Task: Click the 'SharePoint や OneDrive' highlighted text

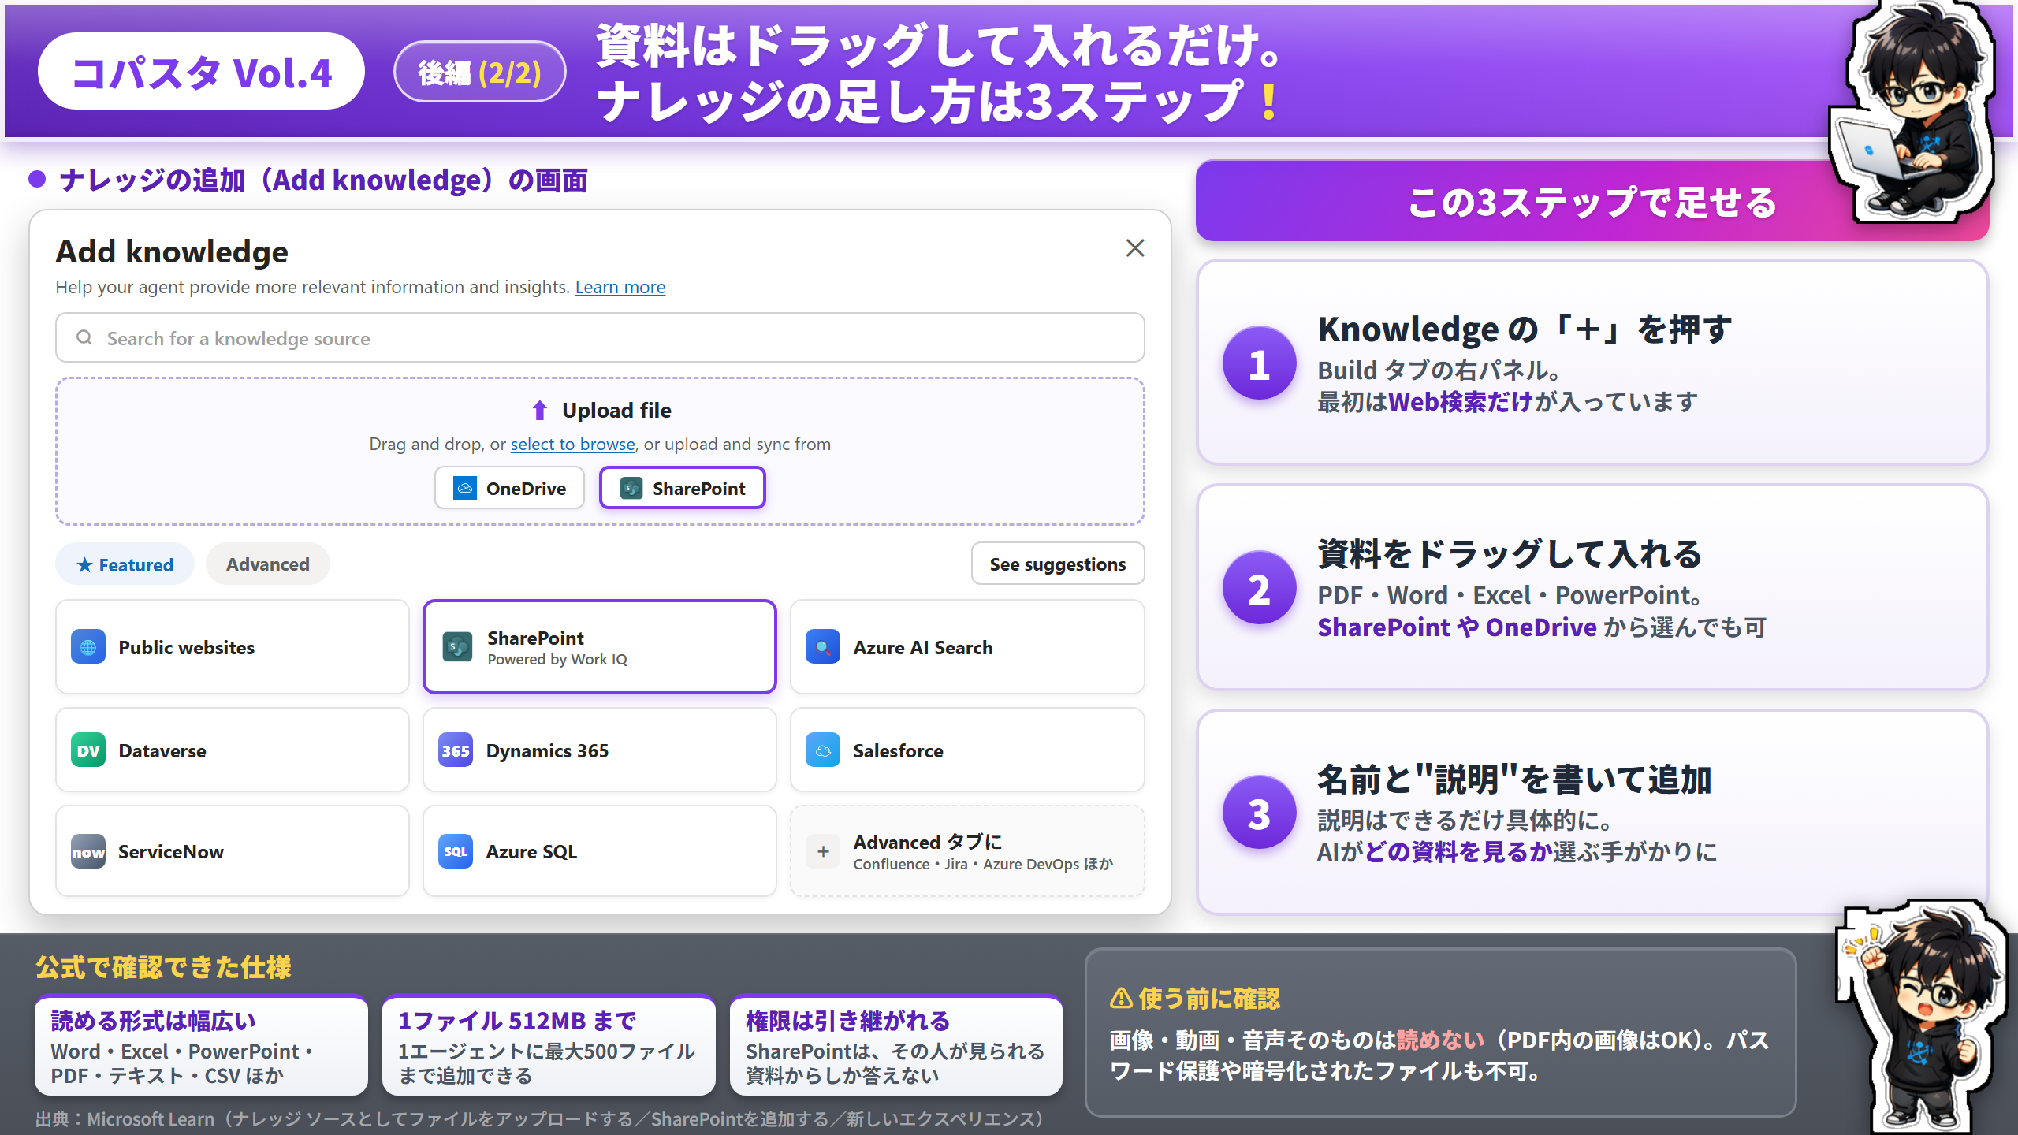Action: 1458,627
